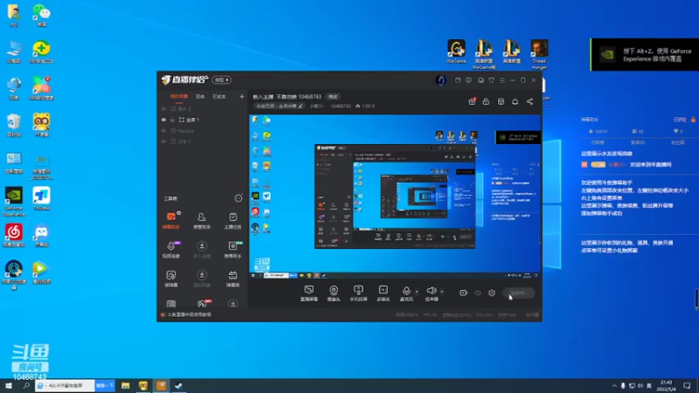Image resolution: width=699 pixels, height=393 pixels.
Task: Click the lock icon in danmaku overlay
Action: (693, 120)
